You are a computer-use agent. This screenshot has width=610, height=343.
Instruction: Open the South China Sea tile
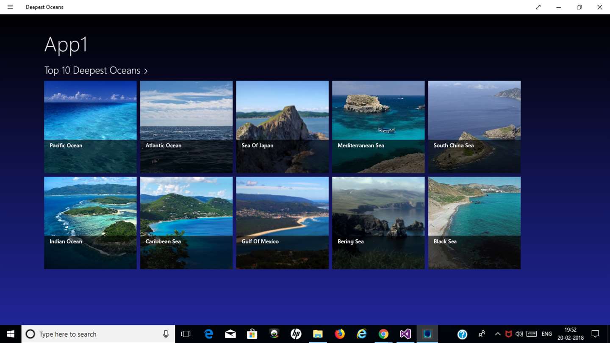click(474, 127)
